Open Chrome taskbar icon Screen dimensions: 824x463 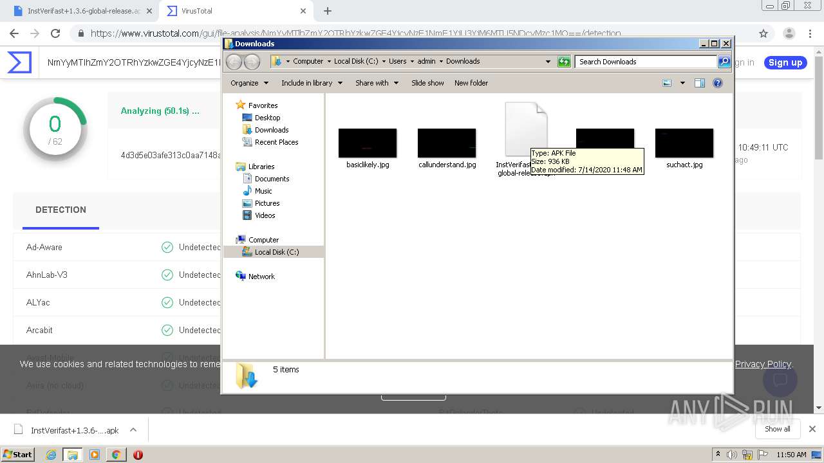[116, 455]
